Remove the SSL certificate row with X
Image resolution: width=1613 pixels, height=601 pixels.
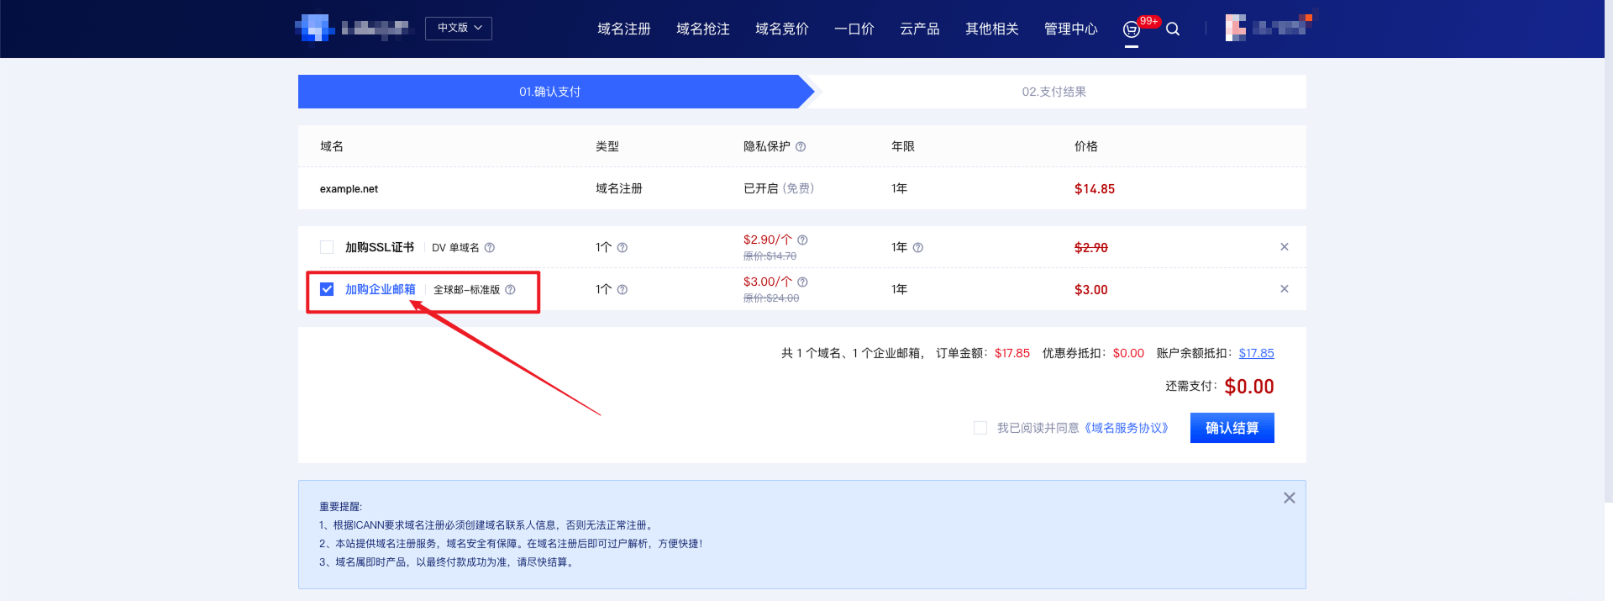pos(1284,247)
